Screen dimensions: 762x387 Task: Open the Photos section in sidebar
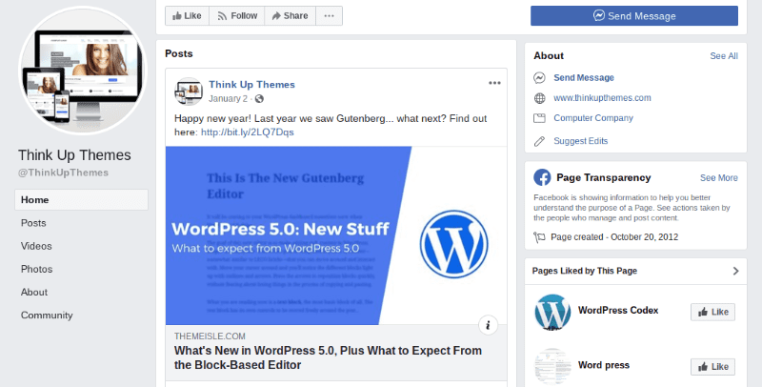(36, 269)
